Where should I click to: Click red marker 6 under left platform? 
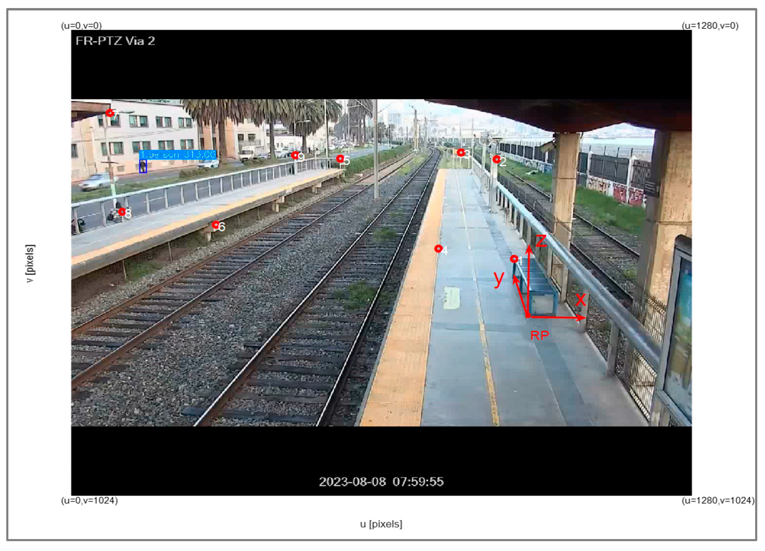point(215,225)
